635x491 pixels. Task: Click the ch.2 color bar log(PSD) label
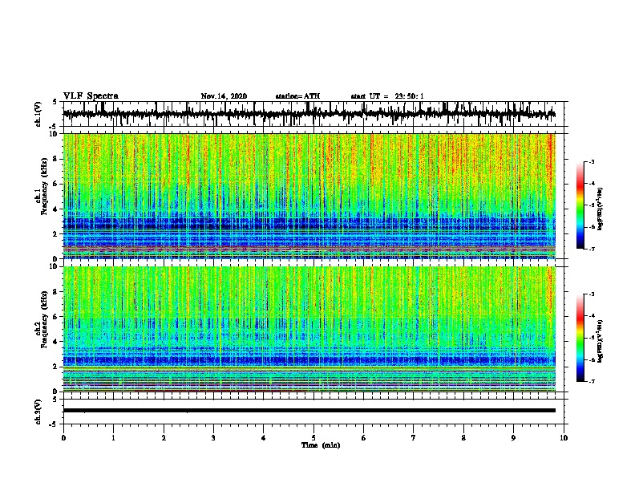[x=601, y=341]
